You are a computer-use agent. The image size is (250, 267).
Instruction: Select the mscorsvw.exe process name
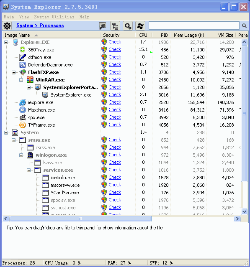65,185
